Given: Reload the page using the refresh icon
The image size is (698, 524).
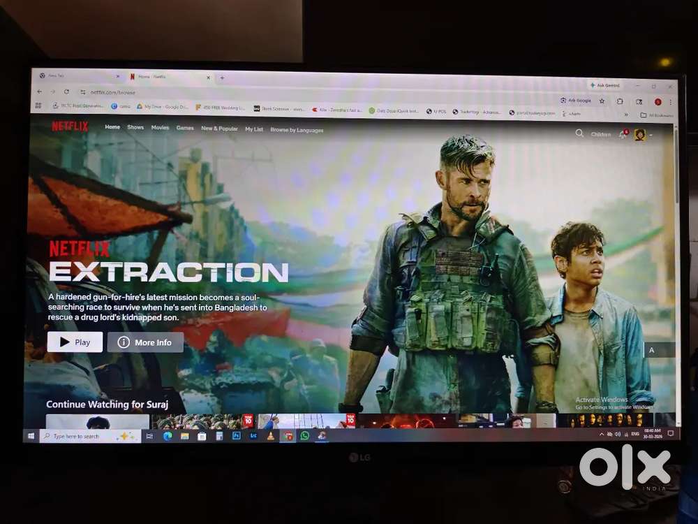Looking at the screenshot, I should tap(66, 92).
